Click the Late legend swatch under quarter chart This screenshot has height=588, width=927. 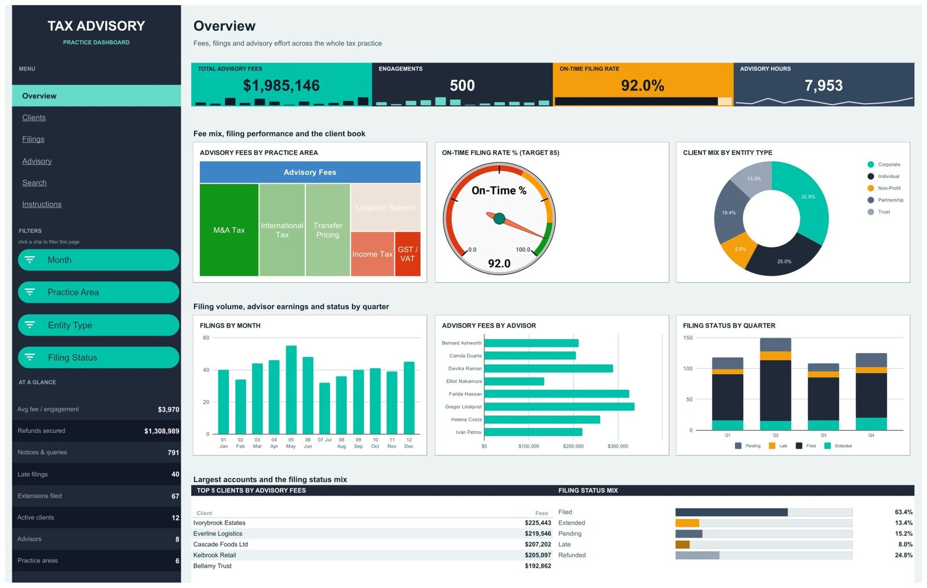point(772,446)
